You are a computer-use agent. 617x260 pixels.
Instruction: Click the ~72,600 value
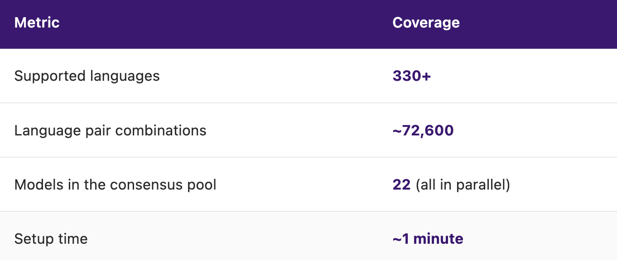[423, 130]
